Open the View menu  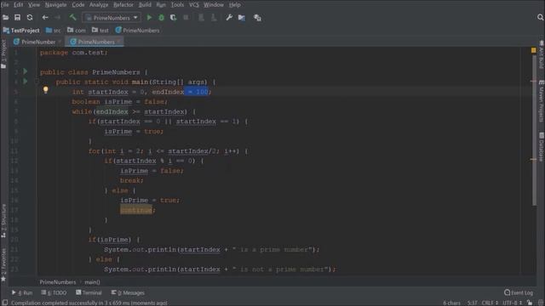coord(34,5)
